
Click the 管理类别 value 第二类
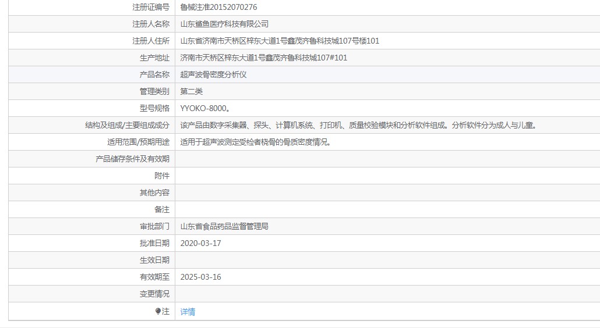click(191, 91)
